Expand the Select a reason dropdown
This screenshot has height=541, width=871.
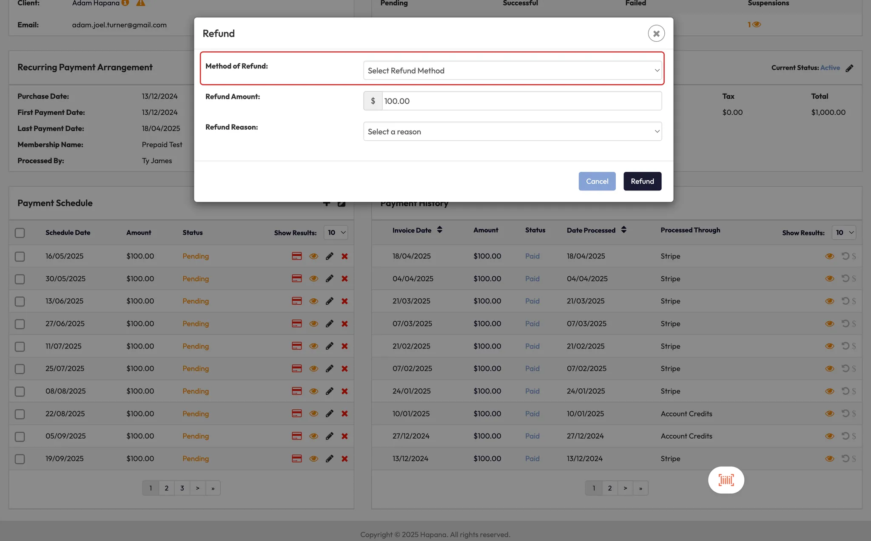(512, 132)
